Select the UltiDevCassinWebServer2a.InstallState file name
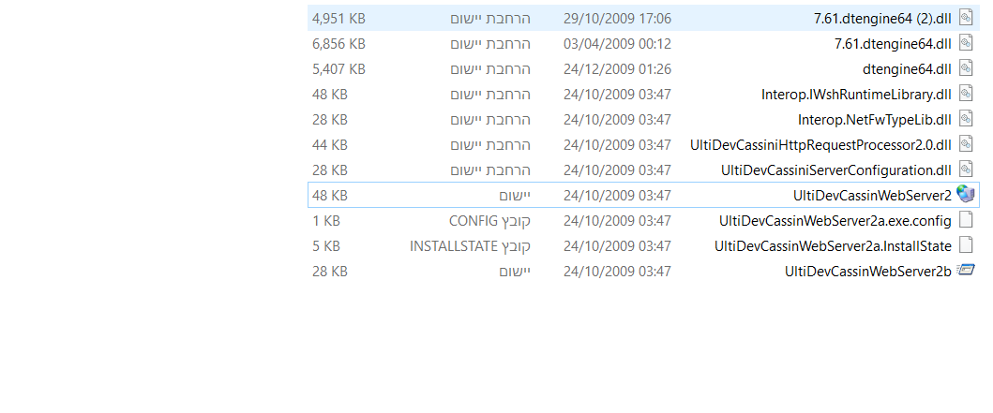The width and height of the screenshot is (993, 413). click(x=833, y=245)
